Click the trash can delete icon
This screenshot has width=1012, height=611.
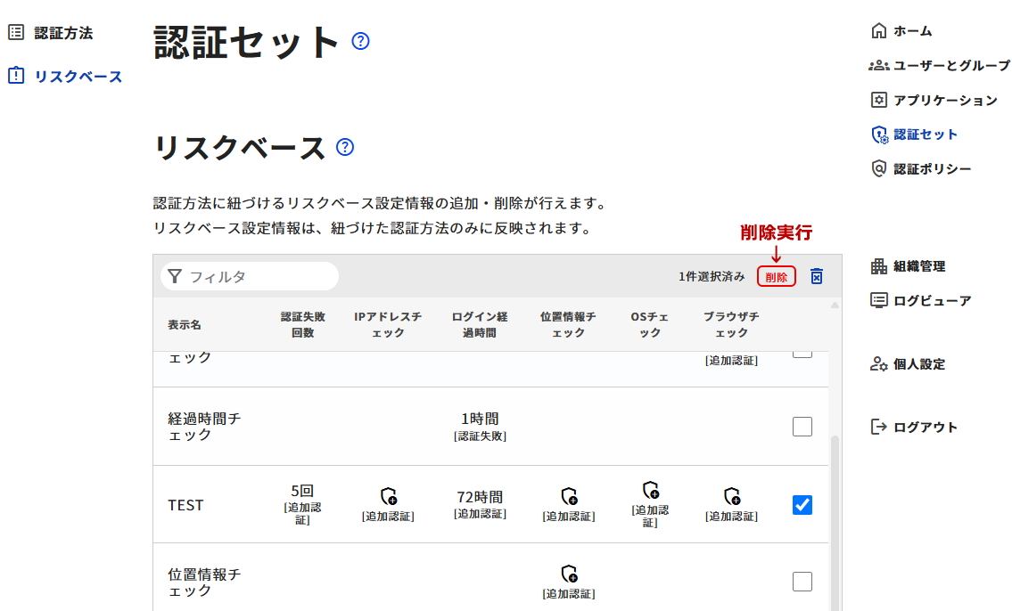816,277
